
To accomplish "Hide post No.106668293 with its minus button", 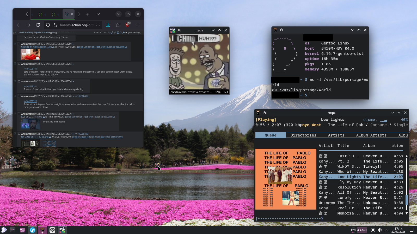I will [x=15, y=64].
